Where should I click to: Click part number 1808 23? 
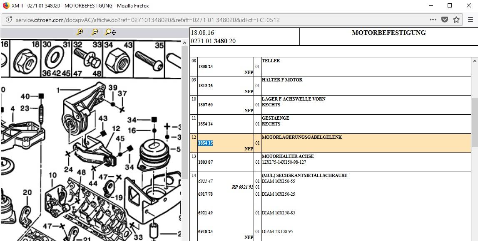[205, 66]
